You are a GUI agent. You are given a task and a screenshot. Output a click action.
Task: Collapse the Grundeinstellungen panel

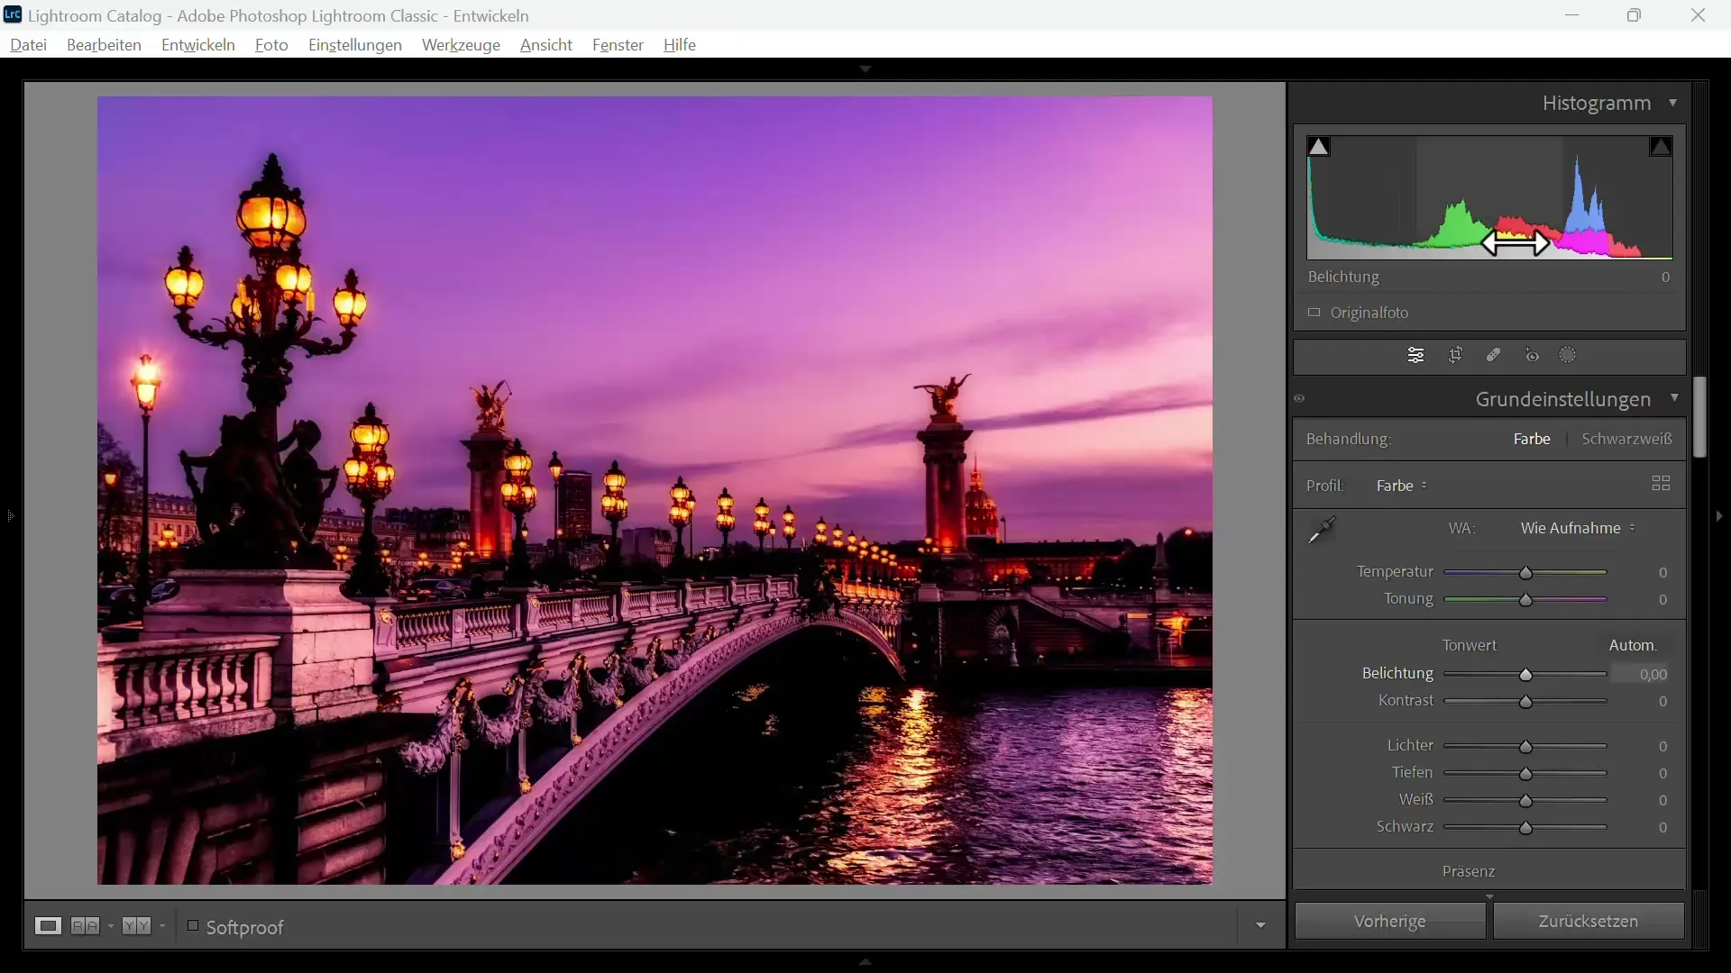pos(1675,398)
